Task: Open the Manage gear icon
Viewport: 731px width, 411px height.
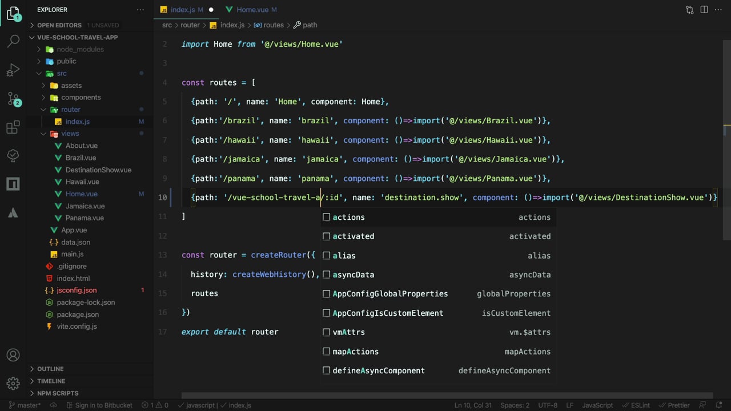Action: tap(13, 383)
